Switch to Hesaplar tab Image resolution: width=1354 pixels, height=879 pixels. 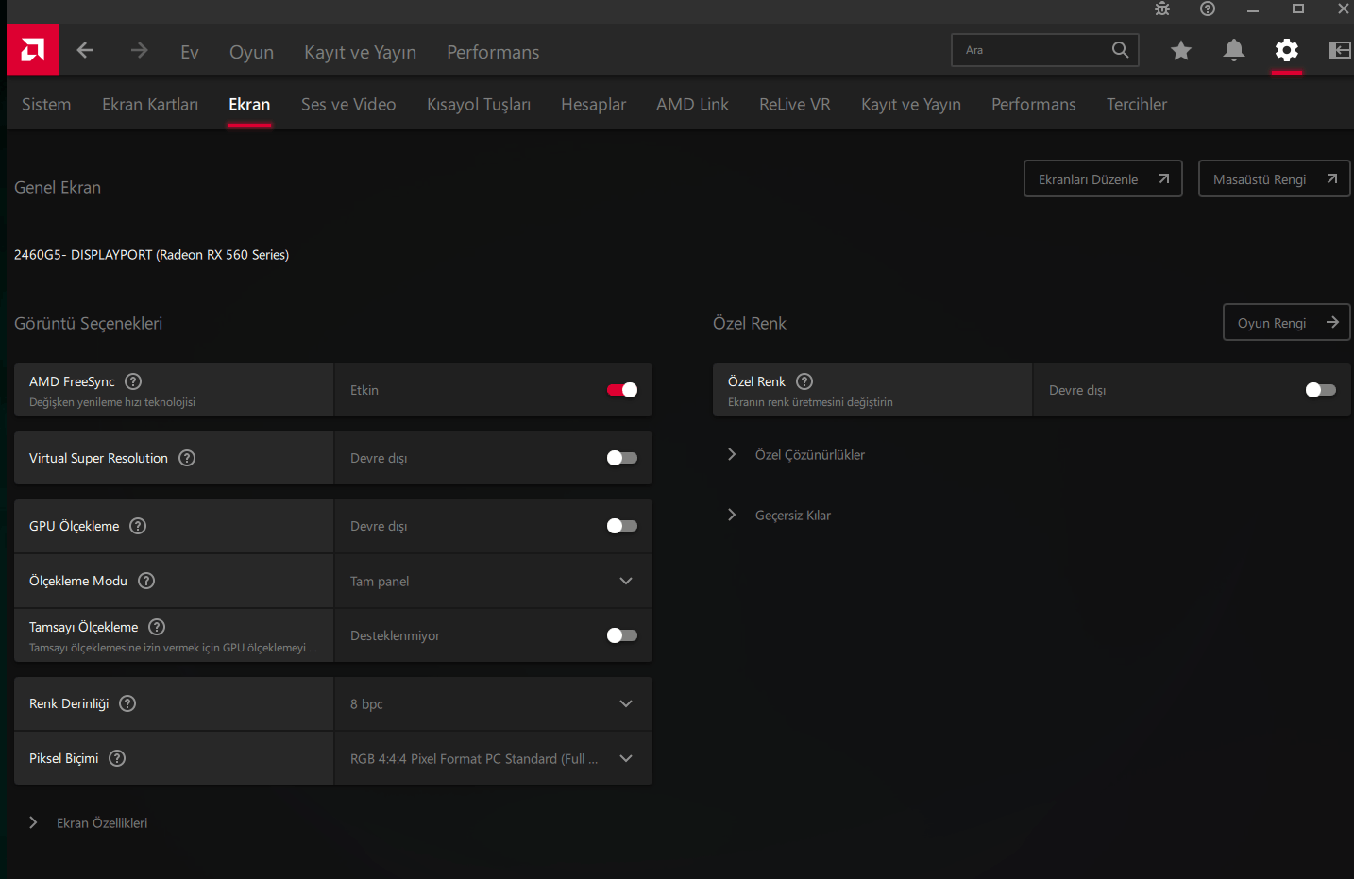coord(593,104)
